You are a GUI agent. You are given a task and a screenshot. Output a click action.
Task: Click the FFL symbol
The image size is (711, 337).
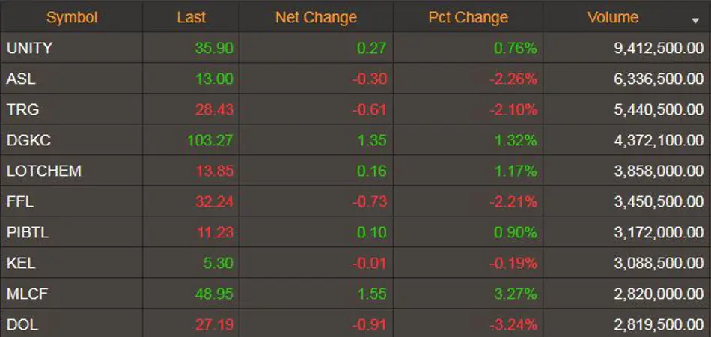click(20, 201)
